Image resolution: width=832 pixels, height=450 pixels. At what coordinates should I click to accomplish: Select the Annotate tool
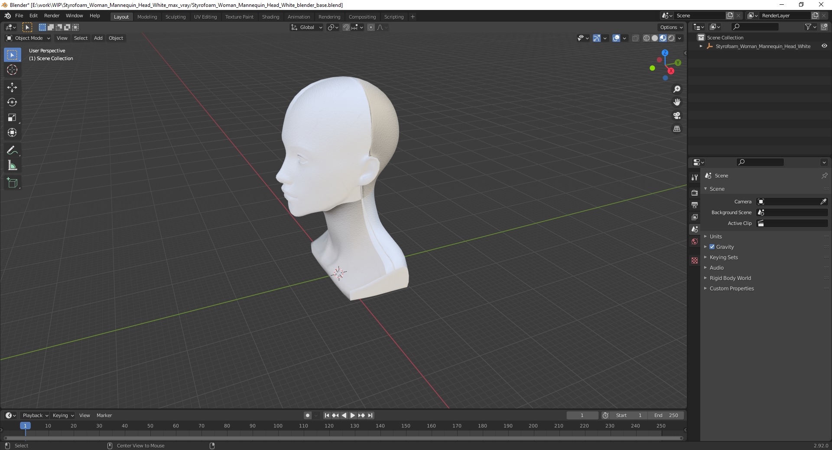pyautogui.click(x=12, y=151)
